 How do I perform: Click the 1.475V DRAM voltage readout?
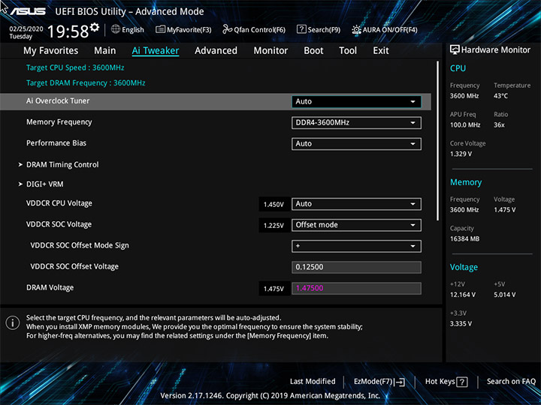[x=274, y=289]
